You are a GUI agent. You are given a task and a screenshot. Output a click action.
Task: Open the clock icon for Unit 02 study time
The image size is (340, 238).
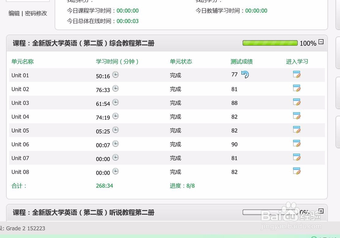click(115, 89)
